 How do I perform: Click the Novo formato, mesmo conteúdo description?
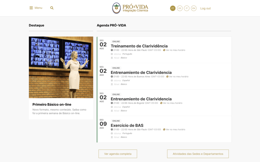tap(59, 111)
